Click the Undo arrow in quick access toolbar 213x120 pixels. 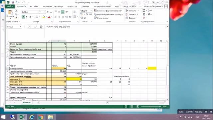(x=17, y=2)
